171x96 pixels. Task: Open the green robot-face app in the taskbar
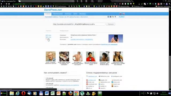coord(100,93)
